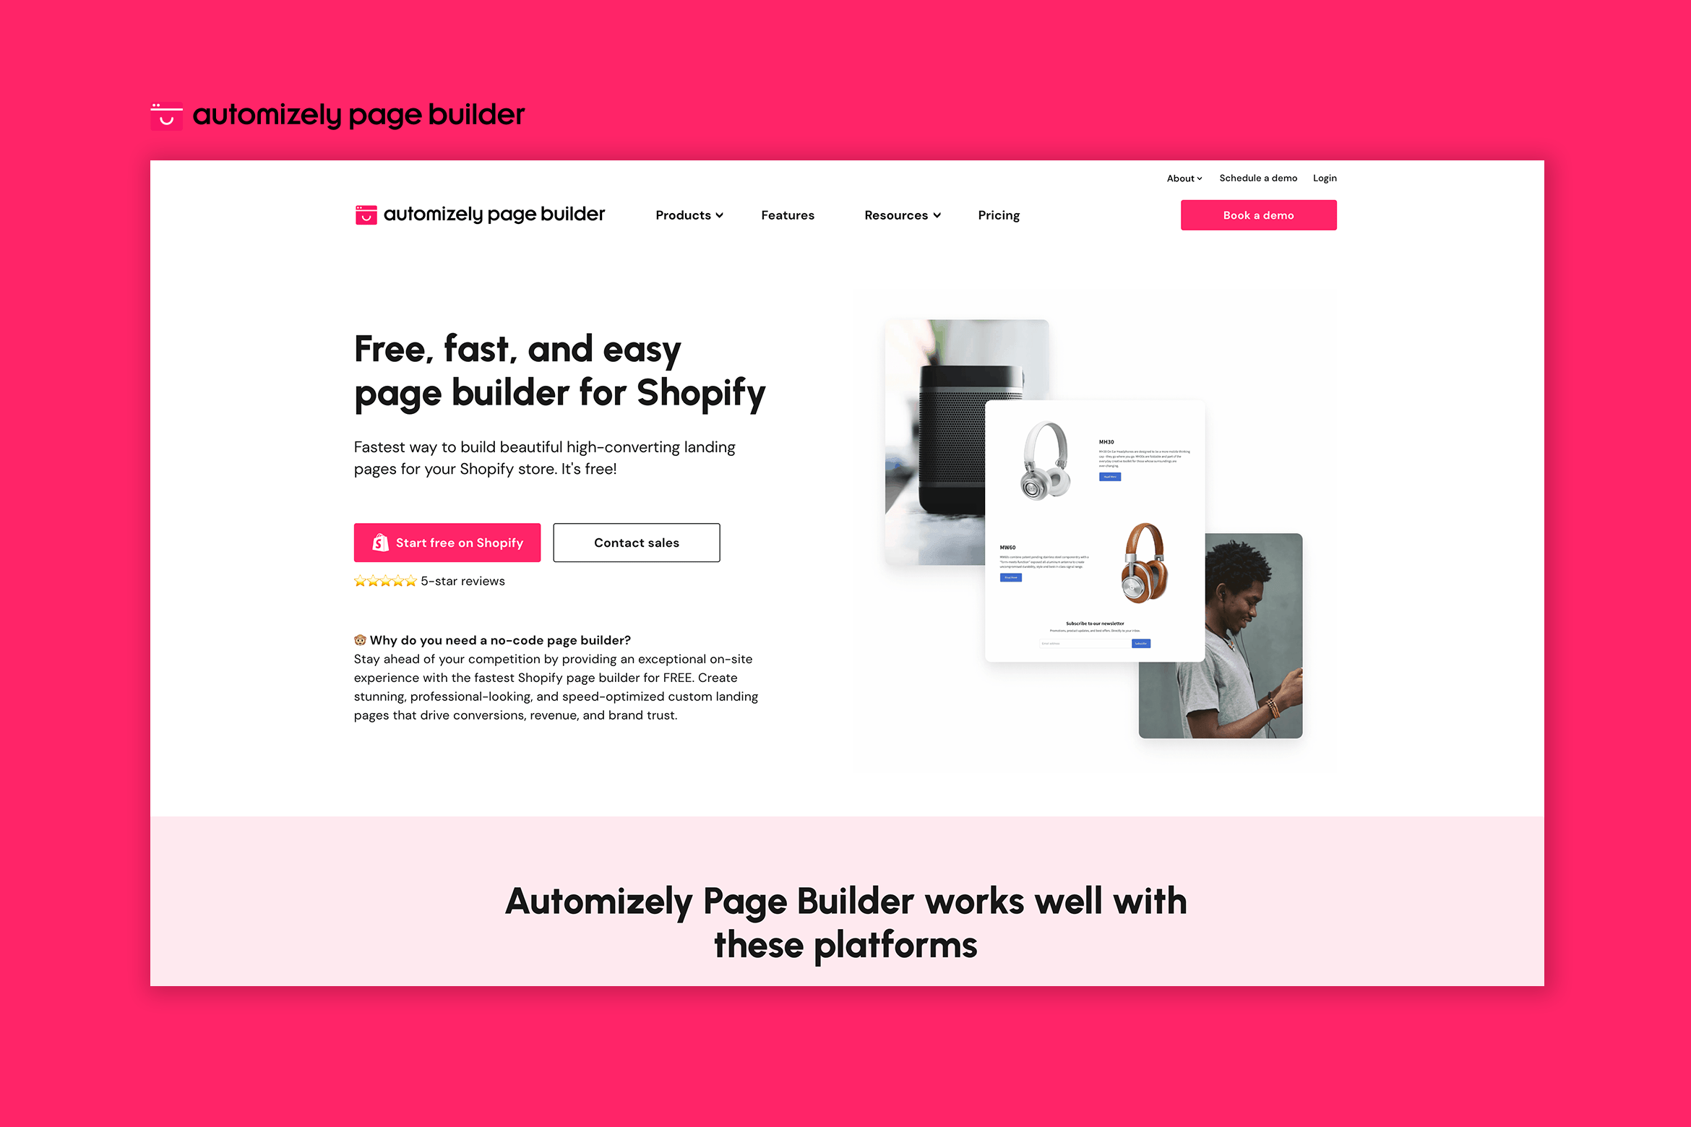Click the Book a demo CTA button
1691x1127 pixels.
(1258, 214)
